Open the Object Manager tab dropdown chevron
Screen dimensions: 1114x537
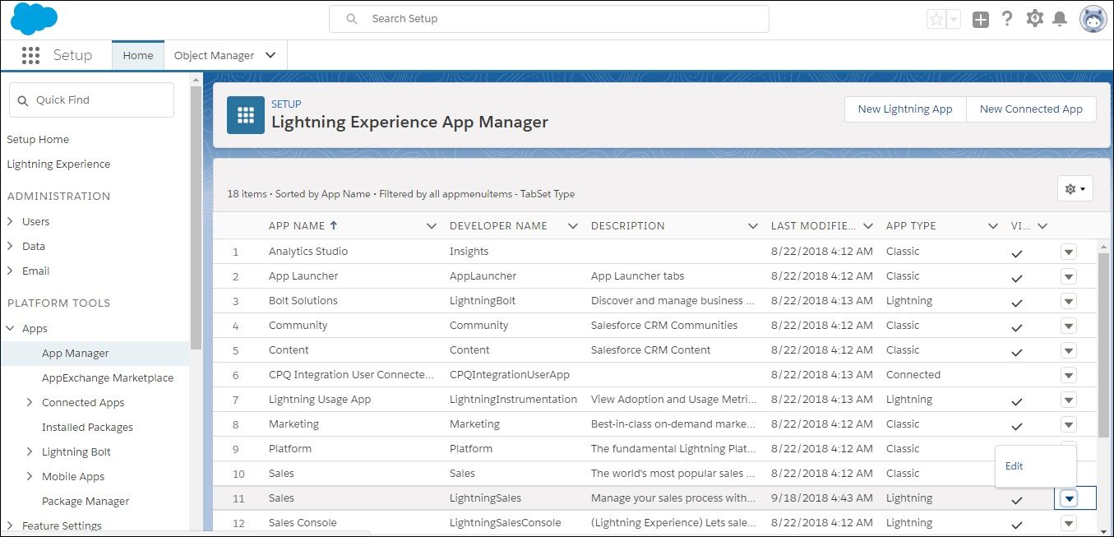[270, 55]
